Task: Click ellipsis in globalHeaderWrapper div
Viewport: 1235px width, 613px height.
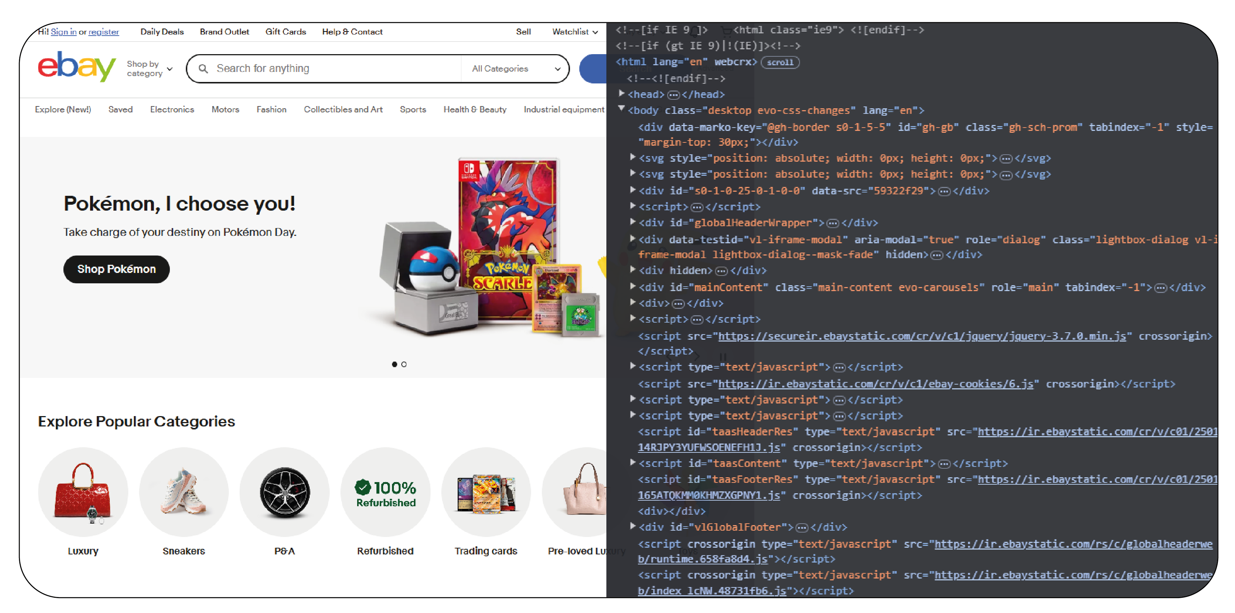Action: [833, 223]
